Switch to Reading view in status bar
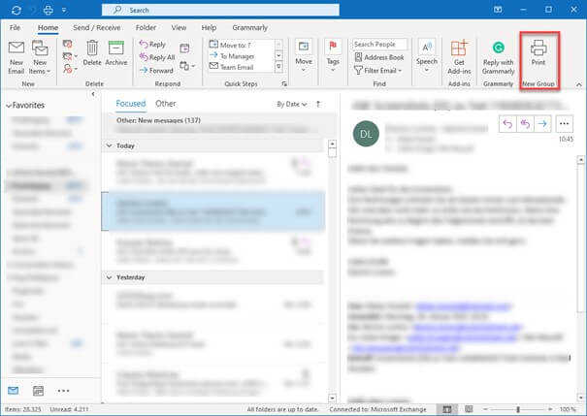The image size is (587, 416). [469, 409]
